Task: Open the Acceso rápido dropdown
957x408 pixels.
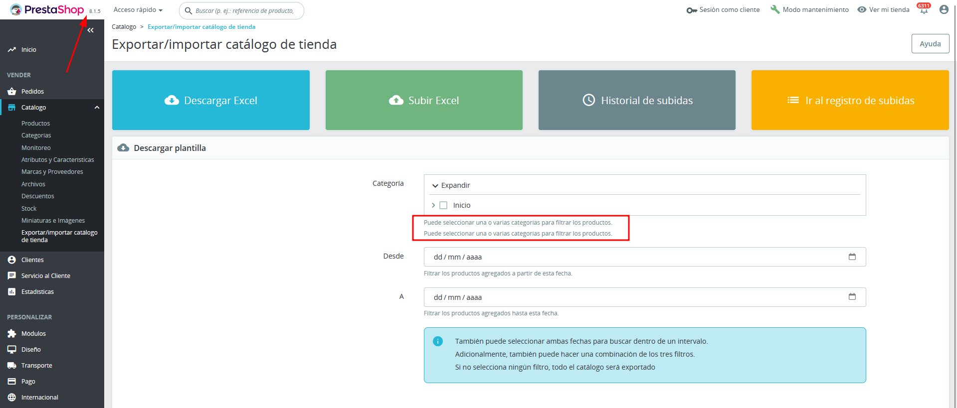Action: (138, 10)
